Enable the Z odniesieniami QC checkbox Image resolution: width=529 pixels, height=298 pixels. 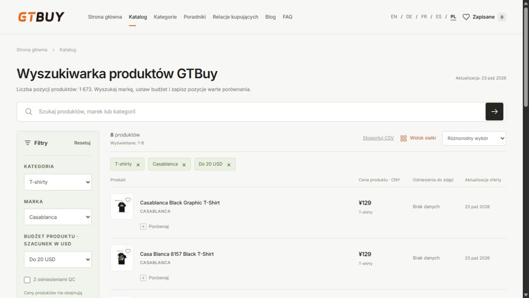click(x=27, y=280)
